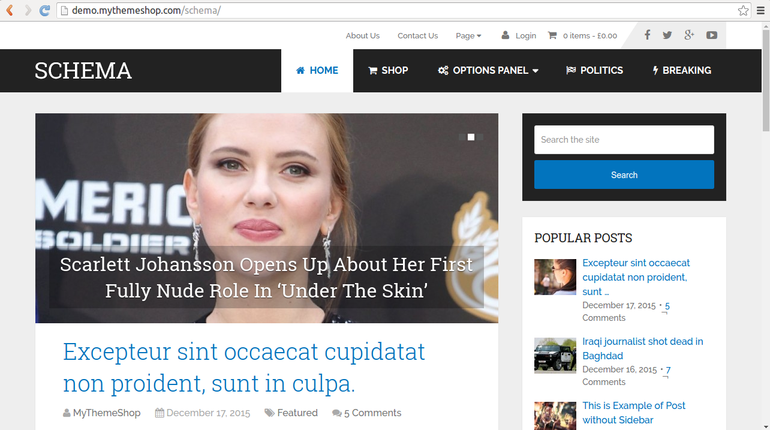770x430 pixels.
Task: Click the browser address bar URL
Action: pyautogui.click(x=146, y=11)
